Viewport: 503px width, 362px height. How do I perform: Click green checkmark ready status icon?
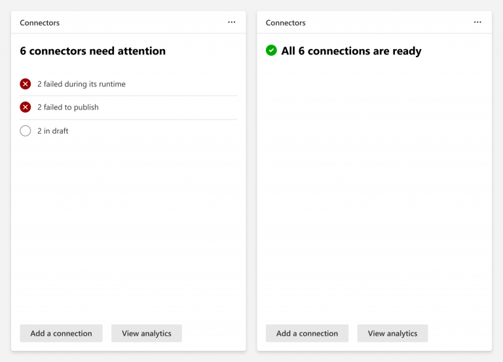pos(271,50)
